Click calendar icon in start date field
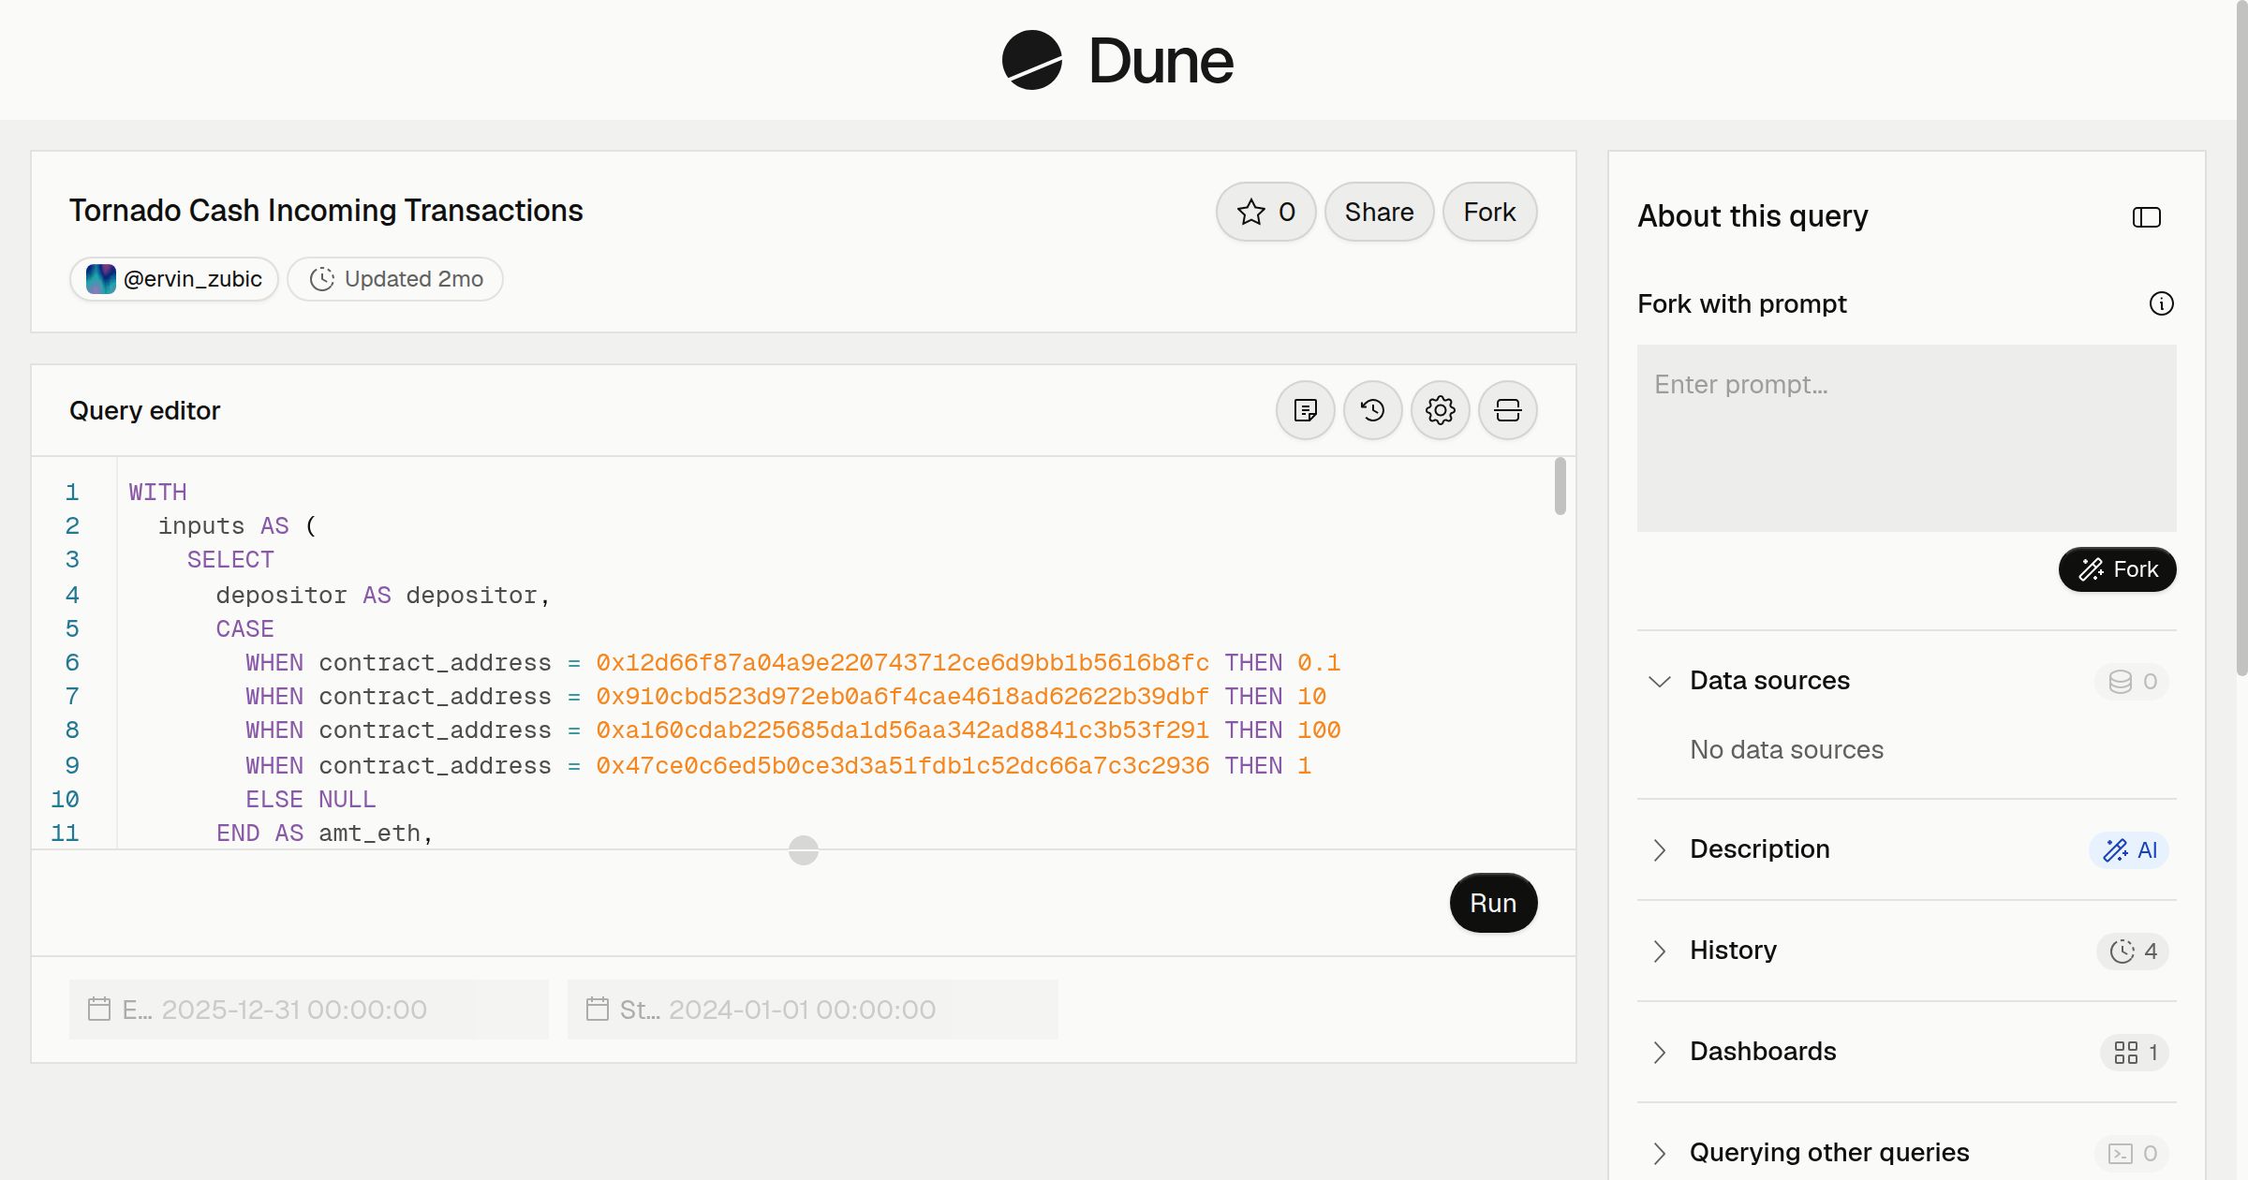The image size is (2248, 1180). tap(598, 1010)
